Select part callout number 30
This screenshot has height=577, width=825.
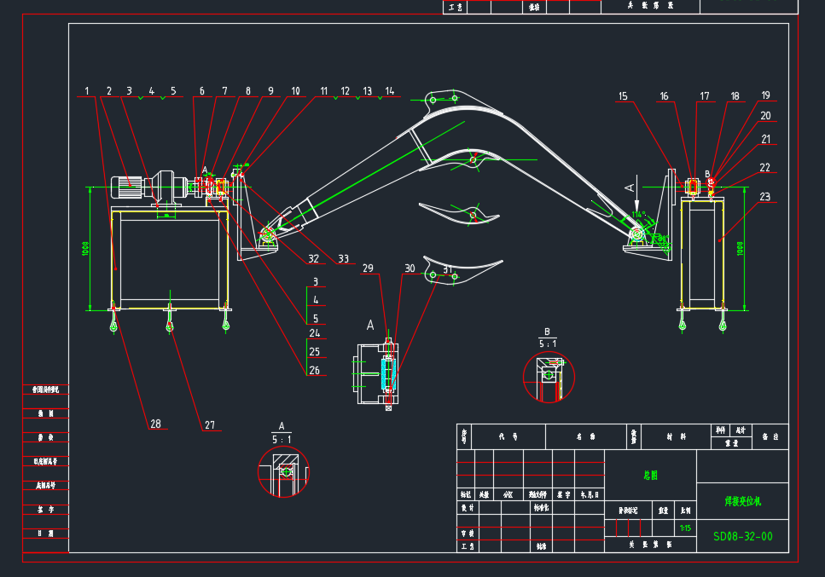pyautogui.click(x=410, y=268)
